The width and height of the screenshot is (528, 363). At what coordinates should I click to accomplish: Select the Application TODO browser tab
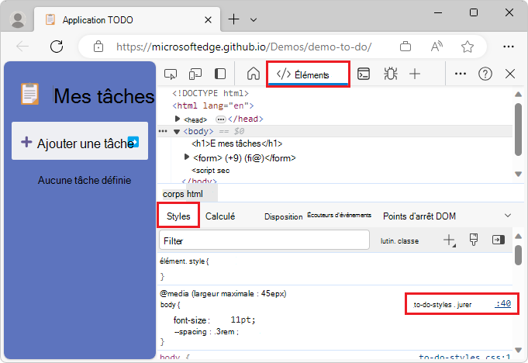(x=127, y=20)
